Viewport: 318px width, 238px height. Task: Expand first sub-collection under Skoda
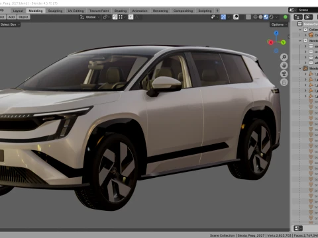coord(305,46)
